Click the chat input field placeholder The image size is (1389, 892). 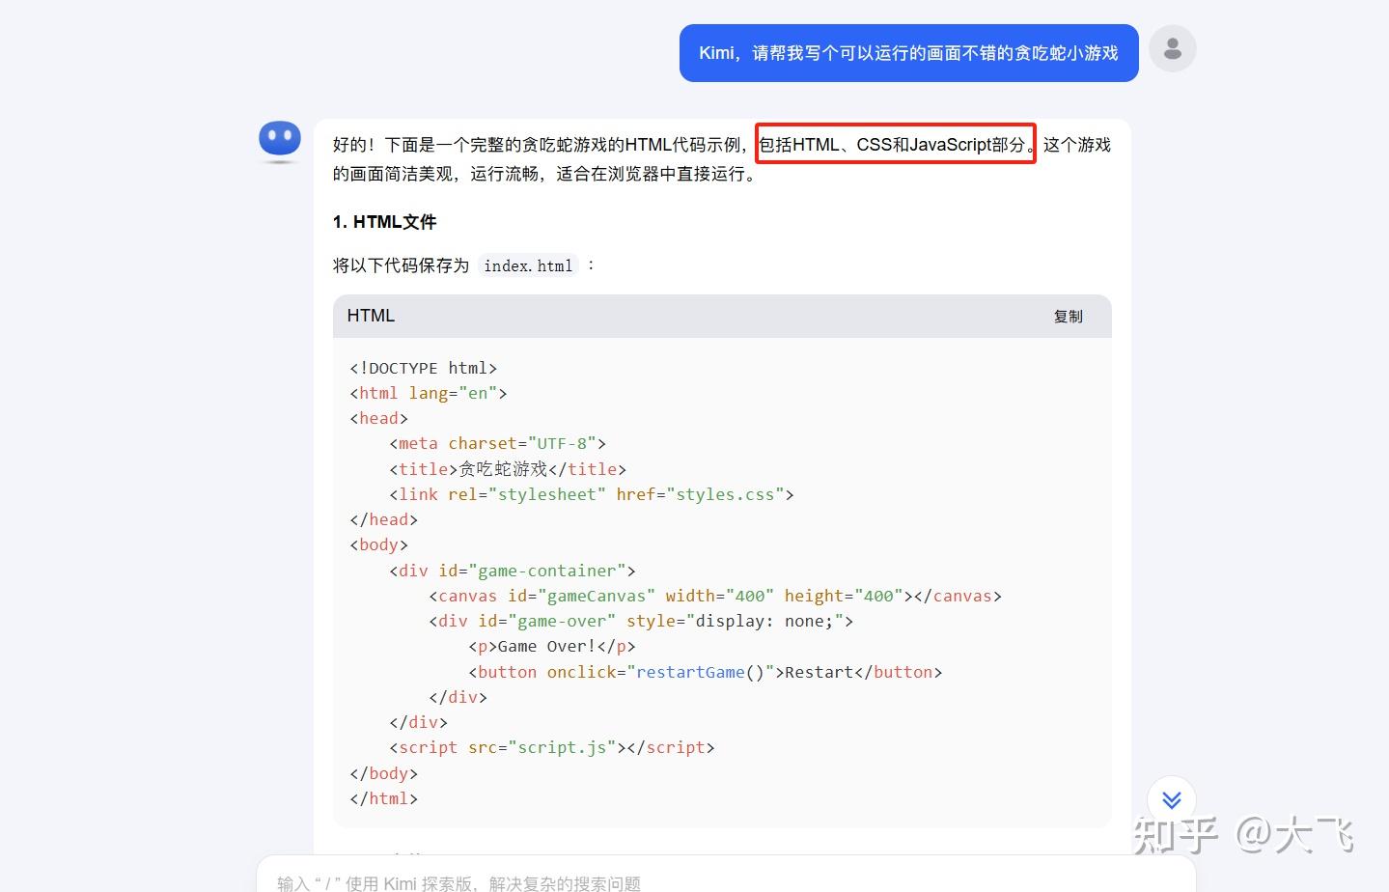458,882
